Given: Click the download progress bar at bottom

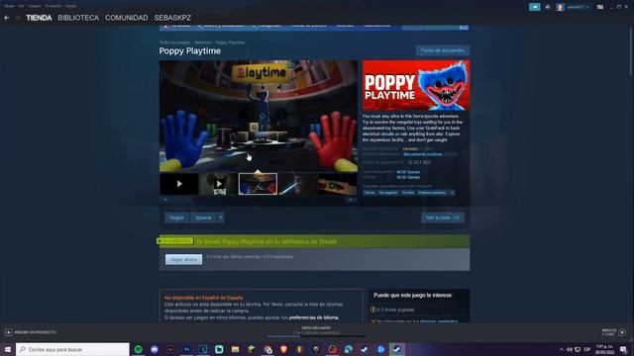Looking at the screenshot, I should pyautogui.click(x=316, y=336).
